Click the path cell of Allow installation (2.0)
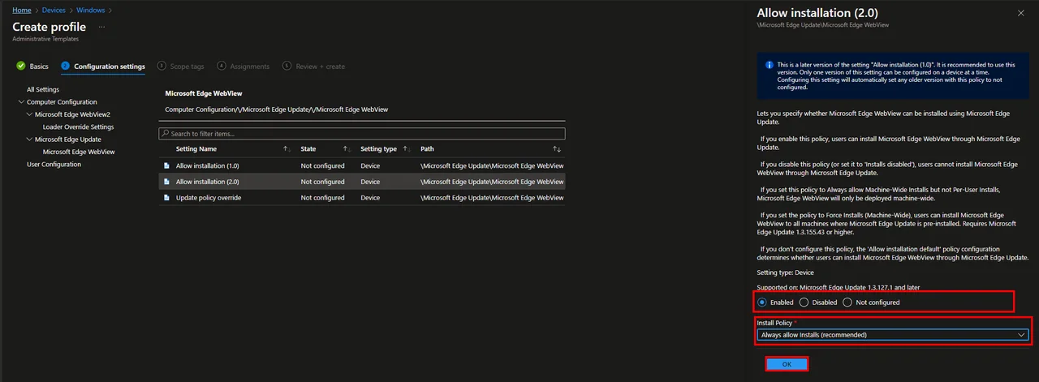The width and height of the screenshot is (1039, 382). [x=492, y=182]
